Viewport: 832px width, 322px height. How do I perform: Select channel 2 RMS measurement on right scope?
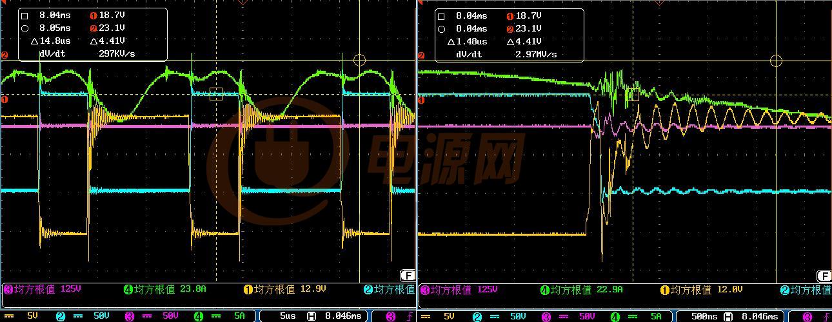[806, 290]
